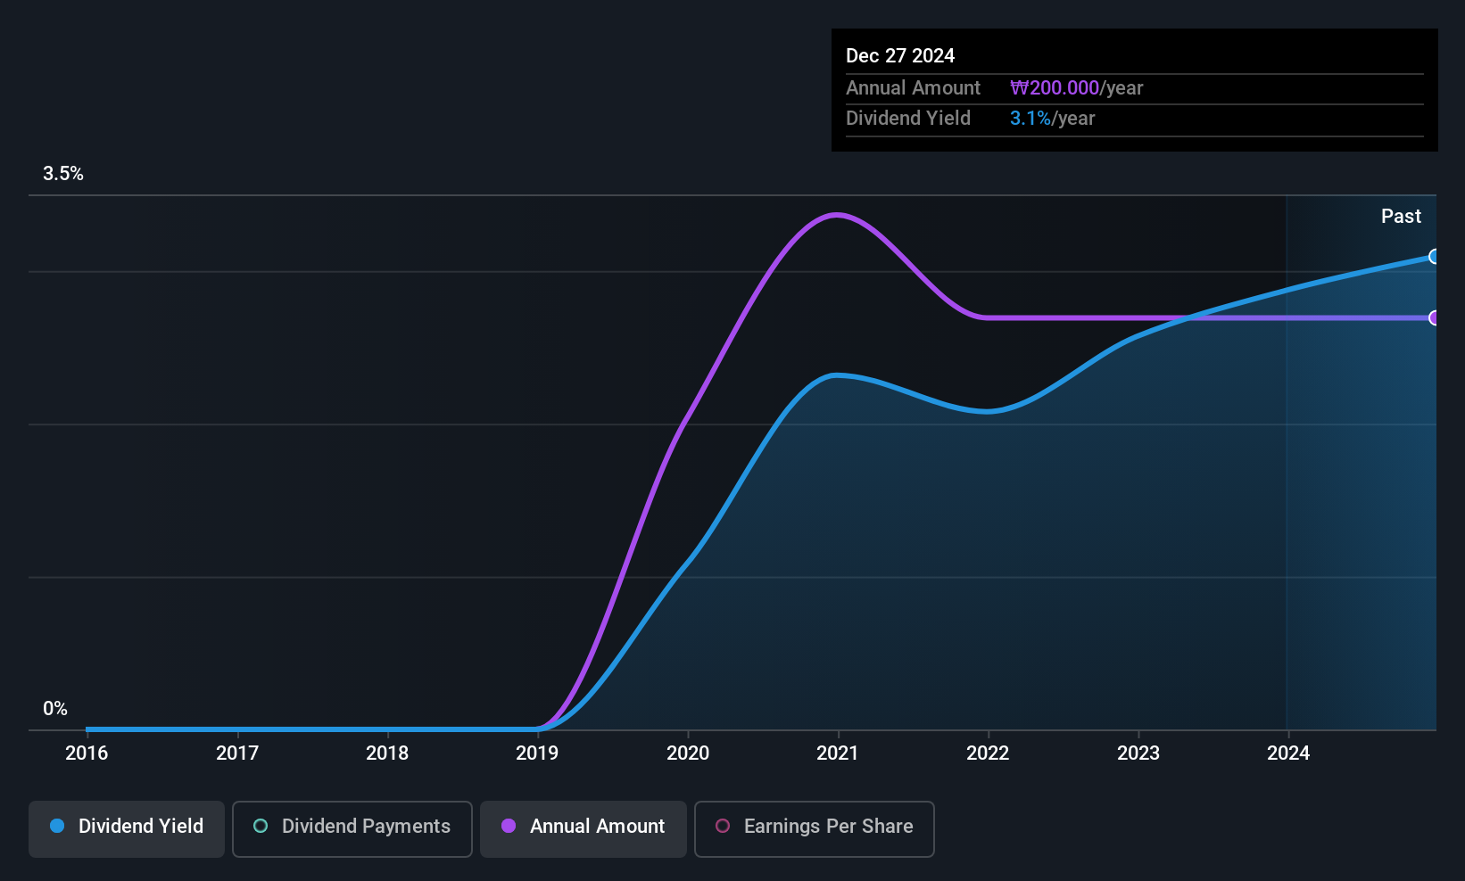Image resolution: width=1465 pixels, height=881 pixels.
Task: Click the Dec 27 2024 tooltip date
Action: [x=900, y=56]
